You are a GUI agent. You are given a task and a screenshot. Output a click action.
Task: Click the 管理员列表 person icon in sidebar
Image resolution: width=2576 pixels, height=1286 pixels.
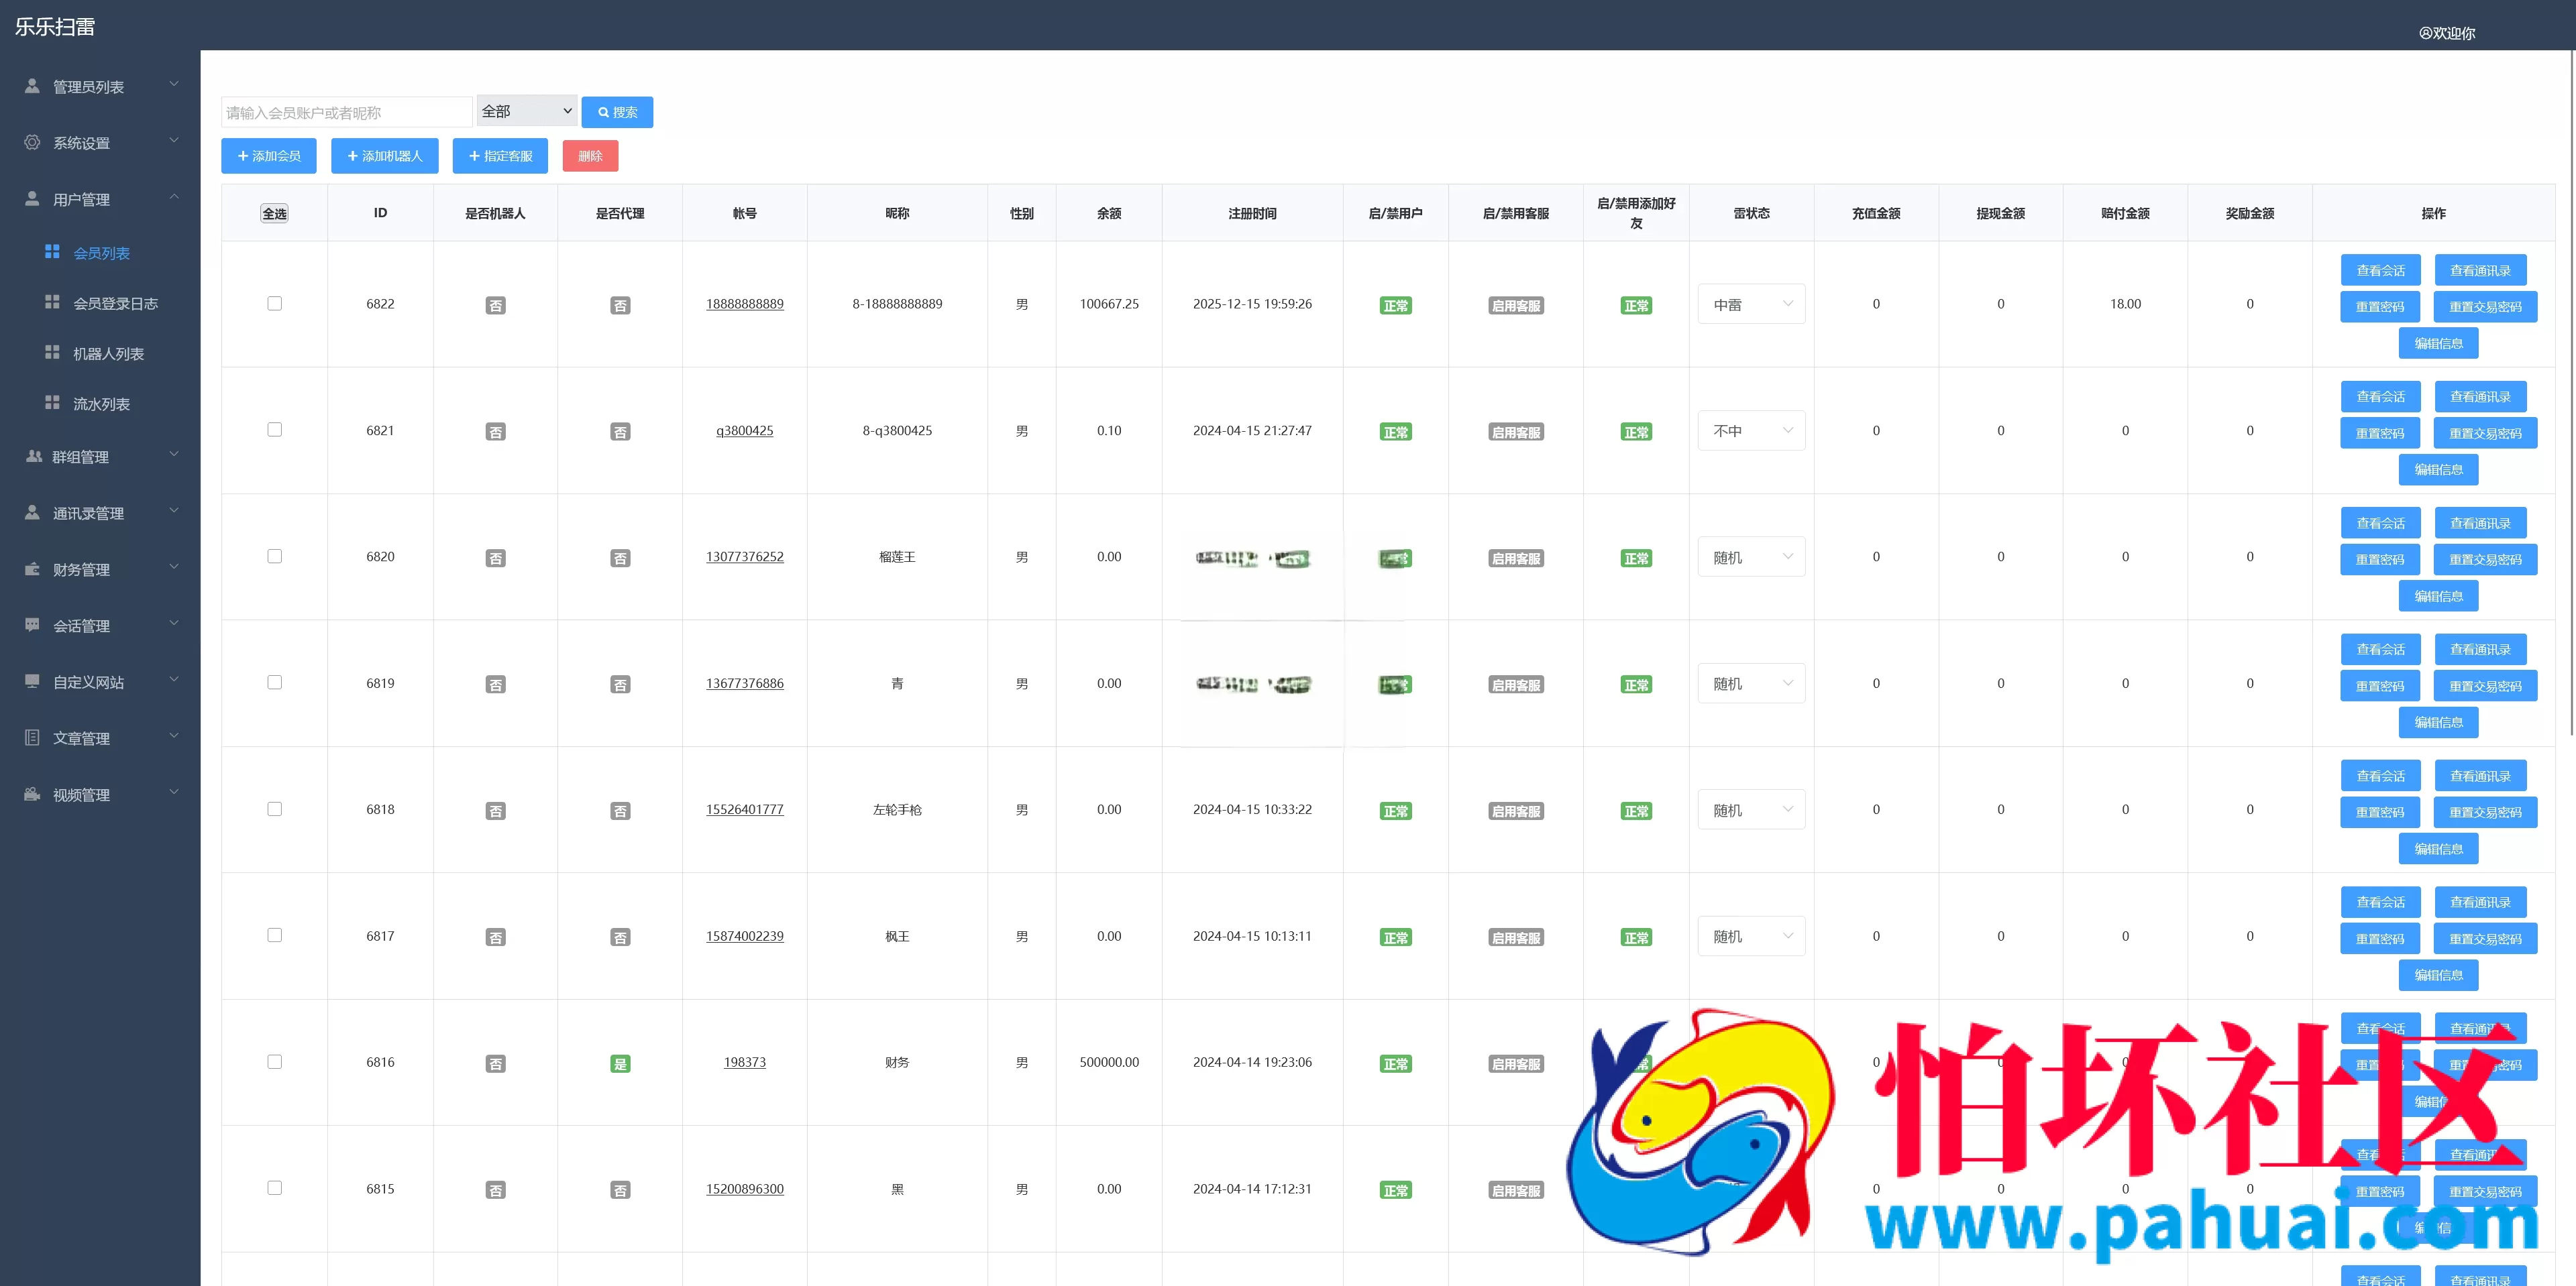point(32,86)
